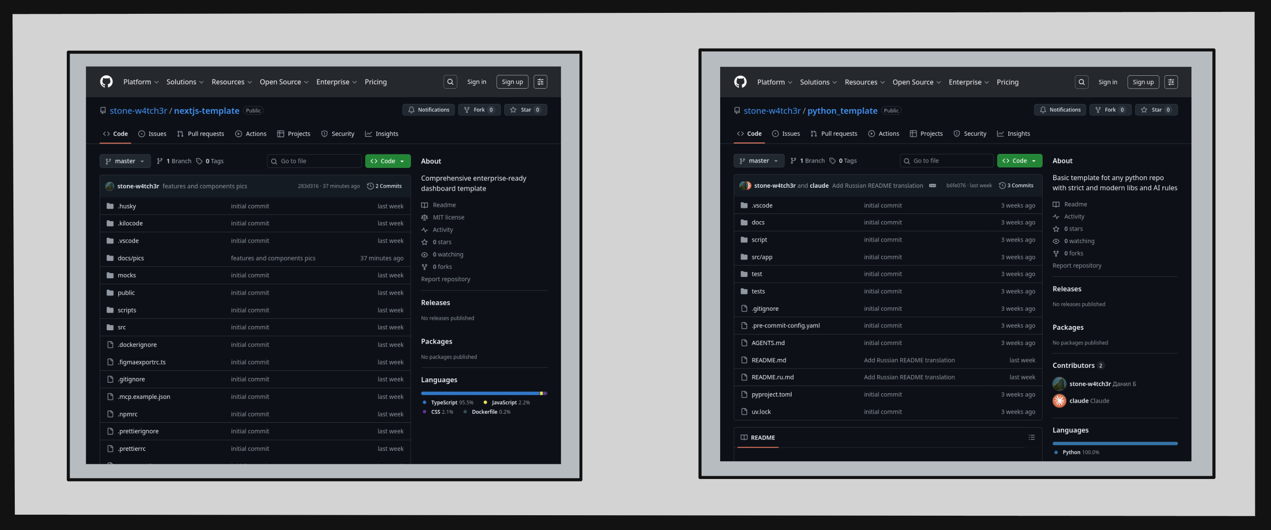
Task: Open Actions tab in nextjs-template repo
Action: click(x=251, y=134)
